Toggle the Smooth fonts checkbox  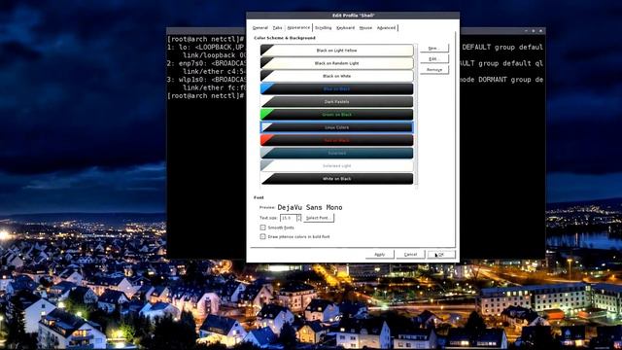pos(262,227)
